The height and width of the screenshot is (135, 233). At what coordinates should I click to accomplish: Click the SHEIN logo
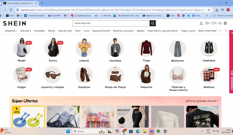click(x=14, y=23)
